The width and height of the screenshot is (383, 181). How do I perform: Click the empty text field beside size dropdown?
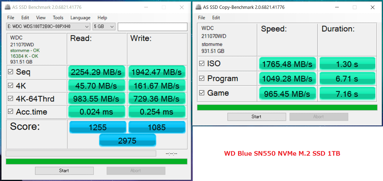[152, 27]
